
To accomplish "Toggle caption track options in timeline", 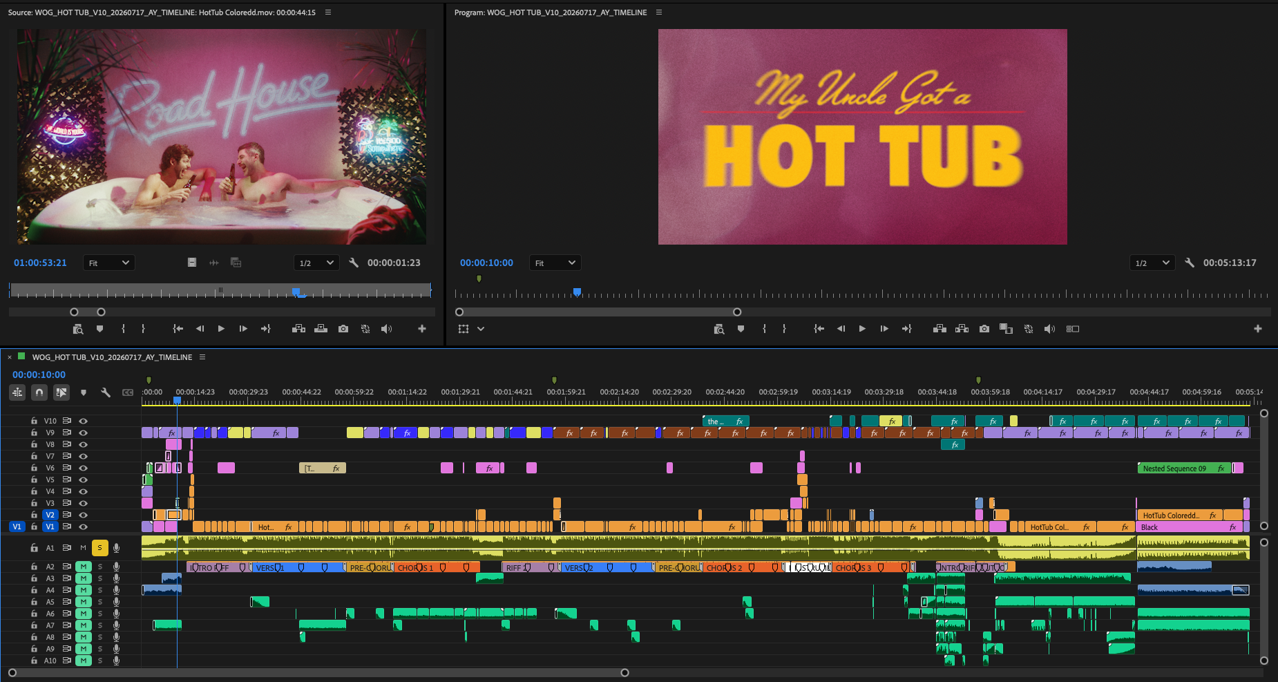I will (x=128, y=392).
